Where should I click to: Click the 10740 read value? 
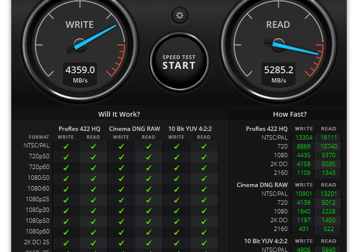(x=329, y=147)
